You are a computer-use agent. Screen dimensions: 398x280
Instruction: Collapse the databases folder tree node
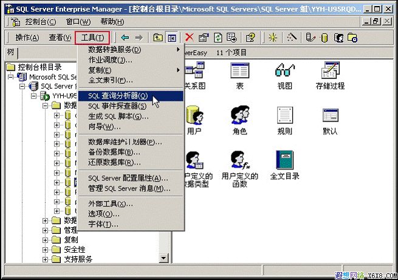[x=45, y=106]
